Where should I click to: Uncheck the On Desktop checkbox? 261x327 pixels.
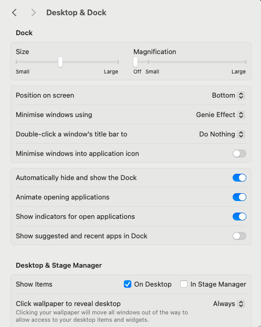pyautogui.click(x=128, y=284)
